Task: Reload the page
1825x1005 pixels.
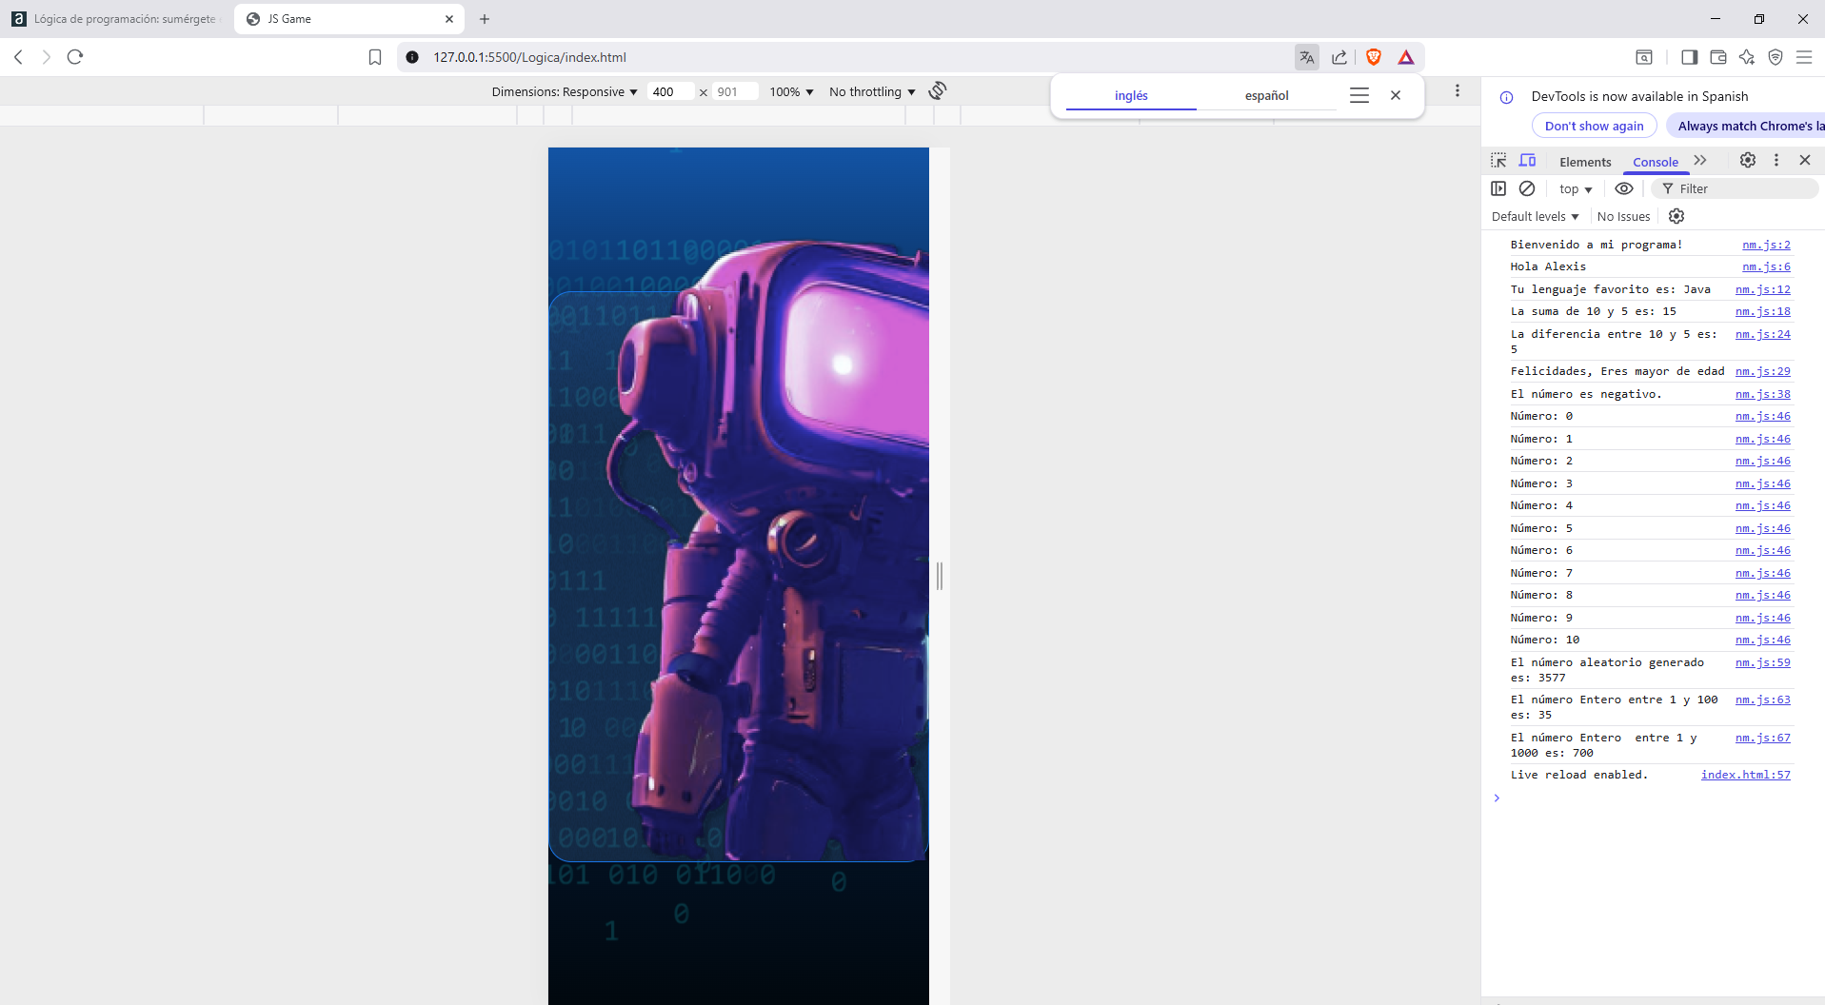Action: point(75,57)
